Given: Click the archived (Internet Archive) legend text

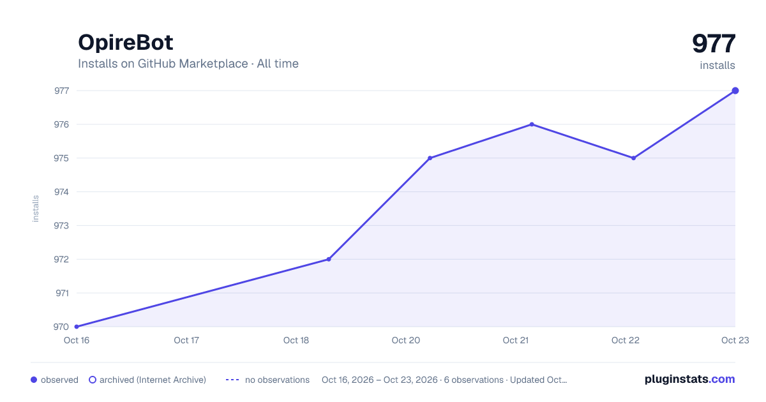Looking at the screenshot, I should coord(153,380).
